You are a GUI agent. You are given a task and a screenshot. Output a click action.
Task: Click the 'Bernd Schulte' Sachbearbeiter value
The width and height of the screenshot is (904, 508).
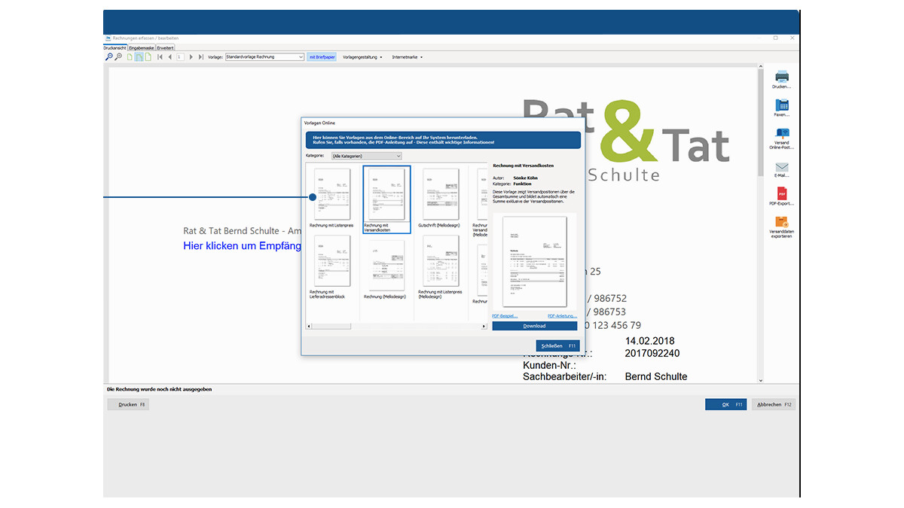656,376
